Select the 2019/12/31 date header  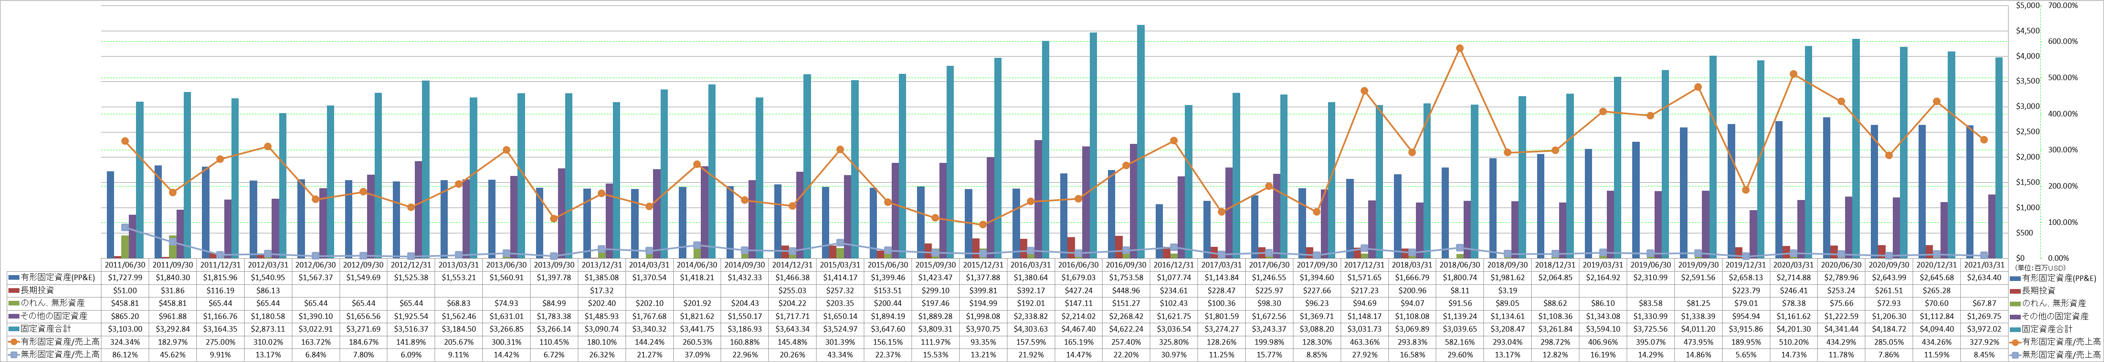click(x=1745, y=265)
